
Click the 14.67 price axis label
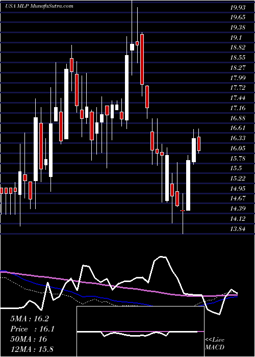click(238, 198)
